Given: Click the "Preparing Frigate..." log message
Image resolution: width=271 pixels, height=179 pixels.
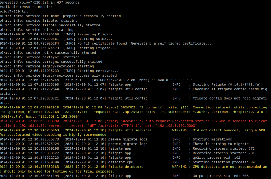Looking at the screenshot, I should coord(98,34).
